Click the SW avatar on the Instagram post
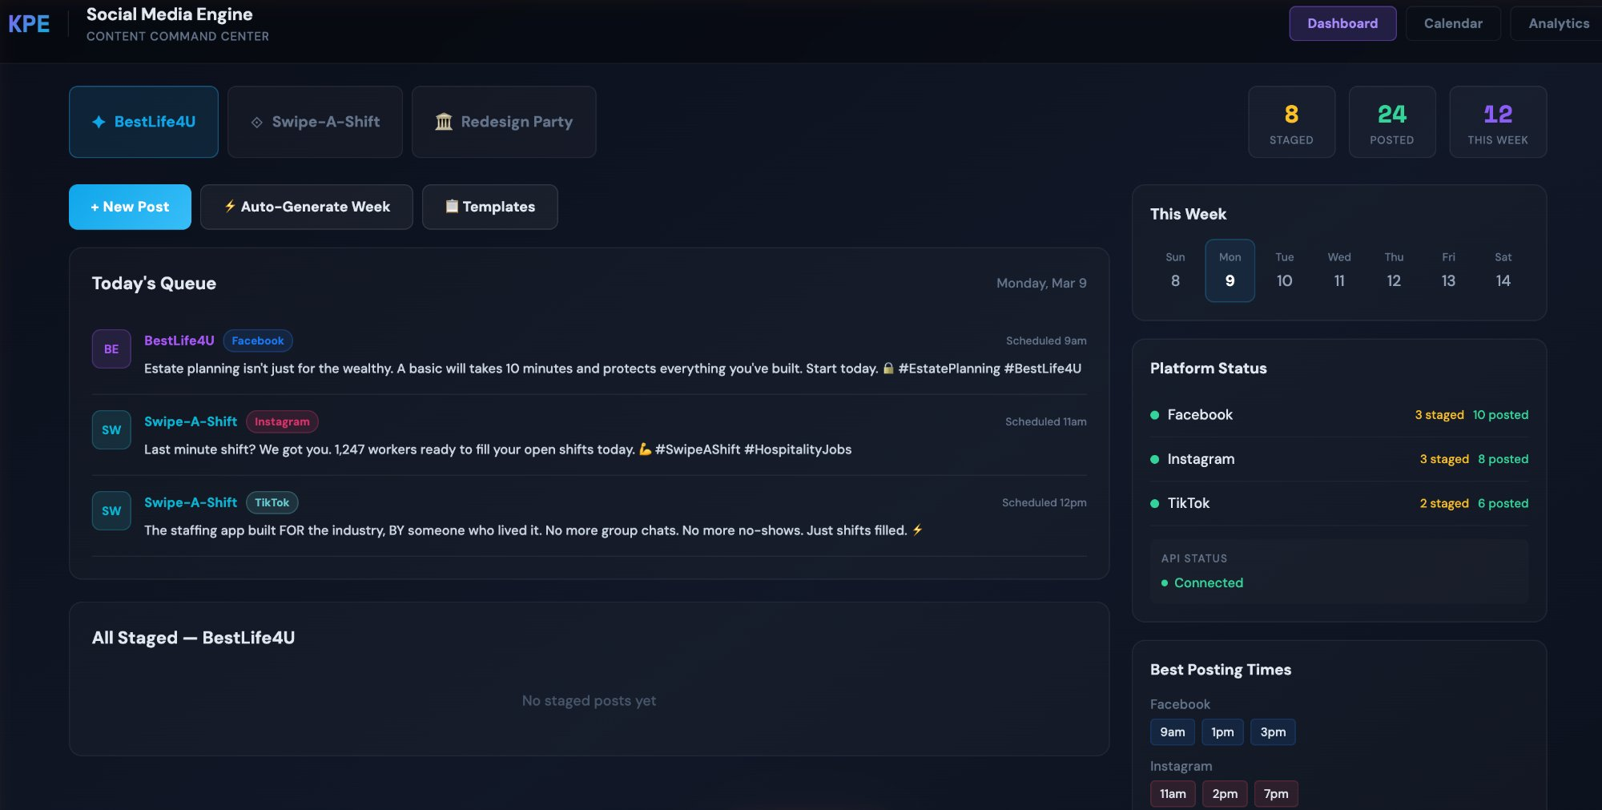 (x=111, y=430)
